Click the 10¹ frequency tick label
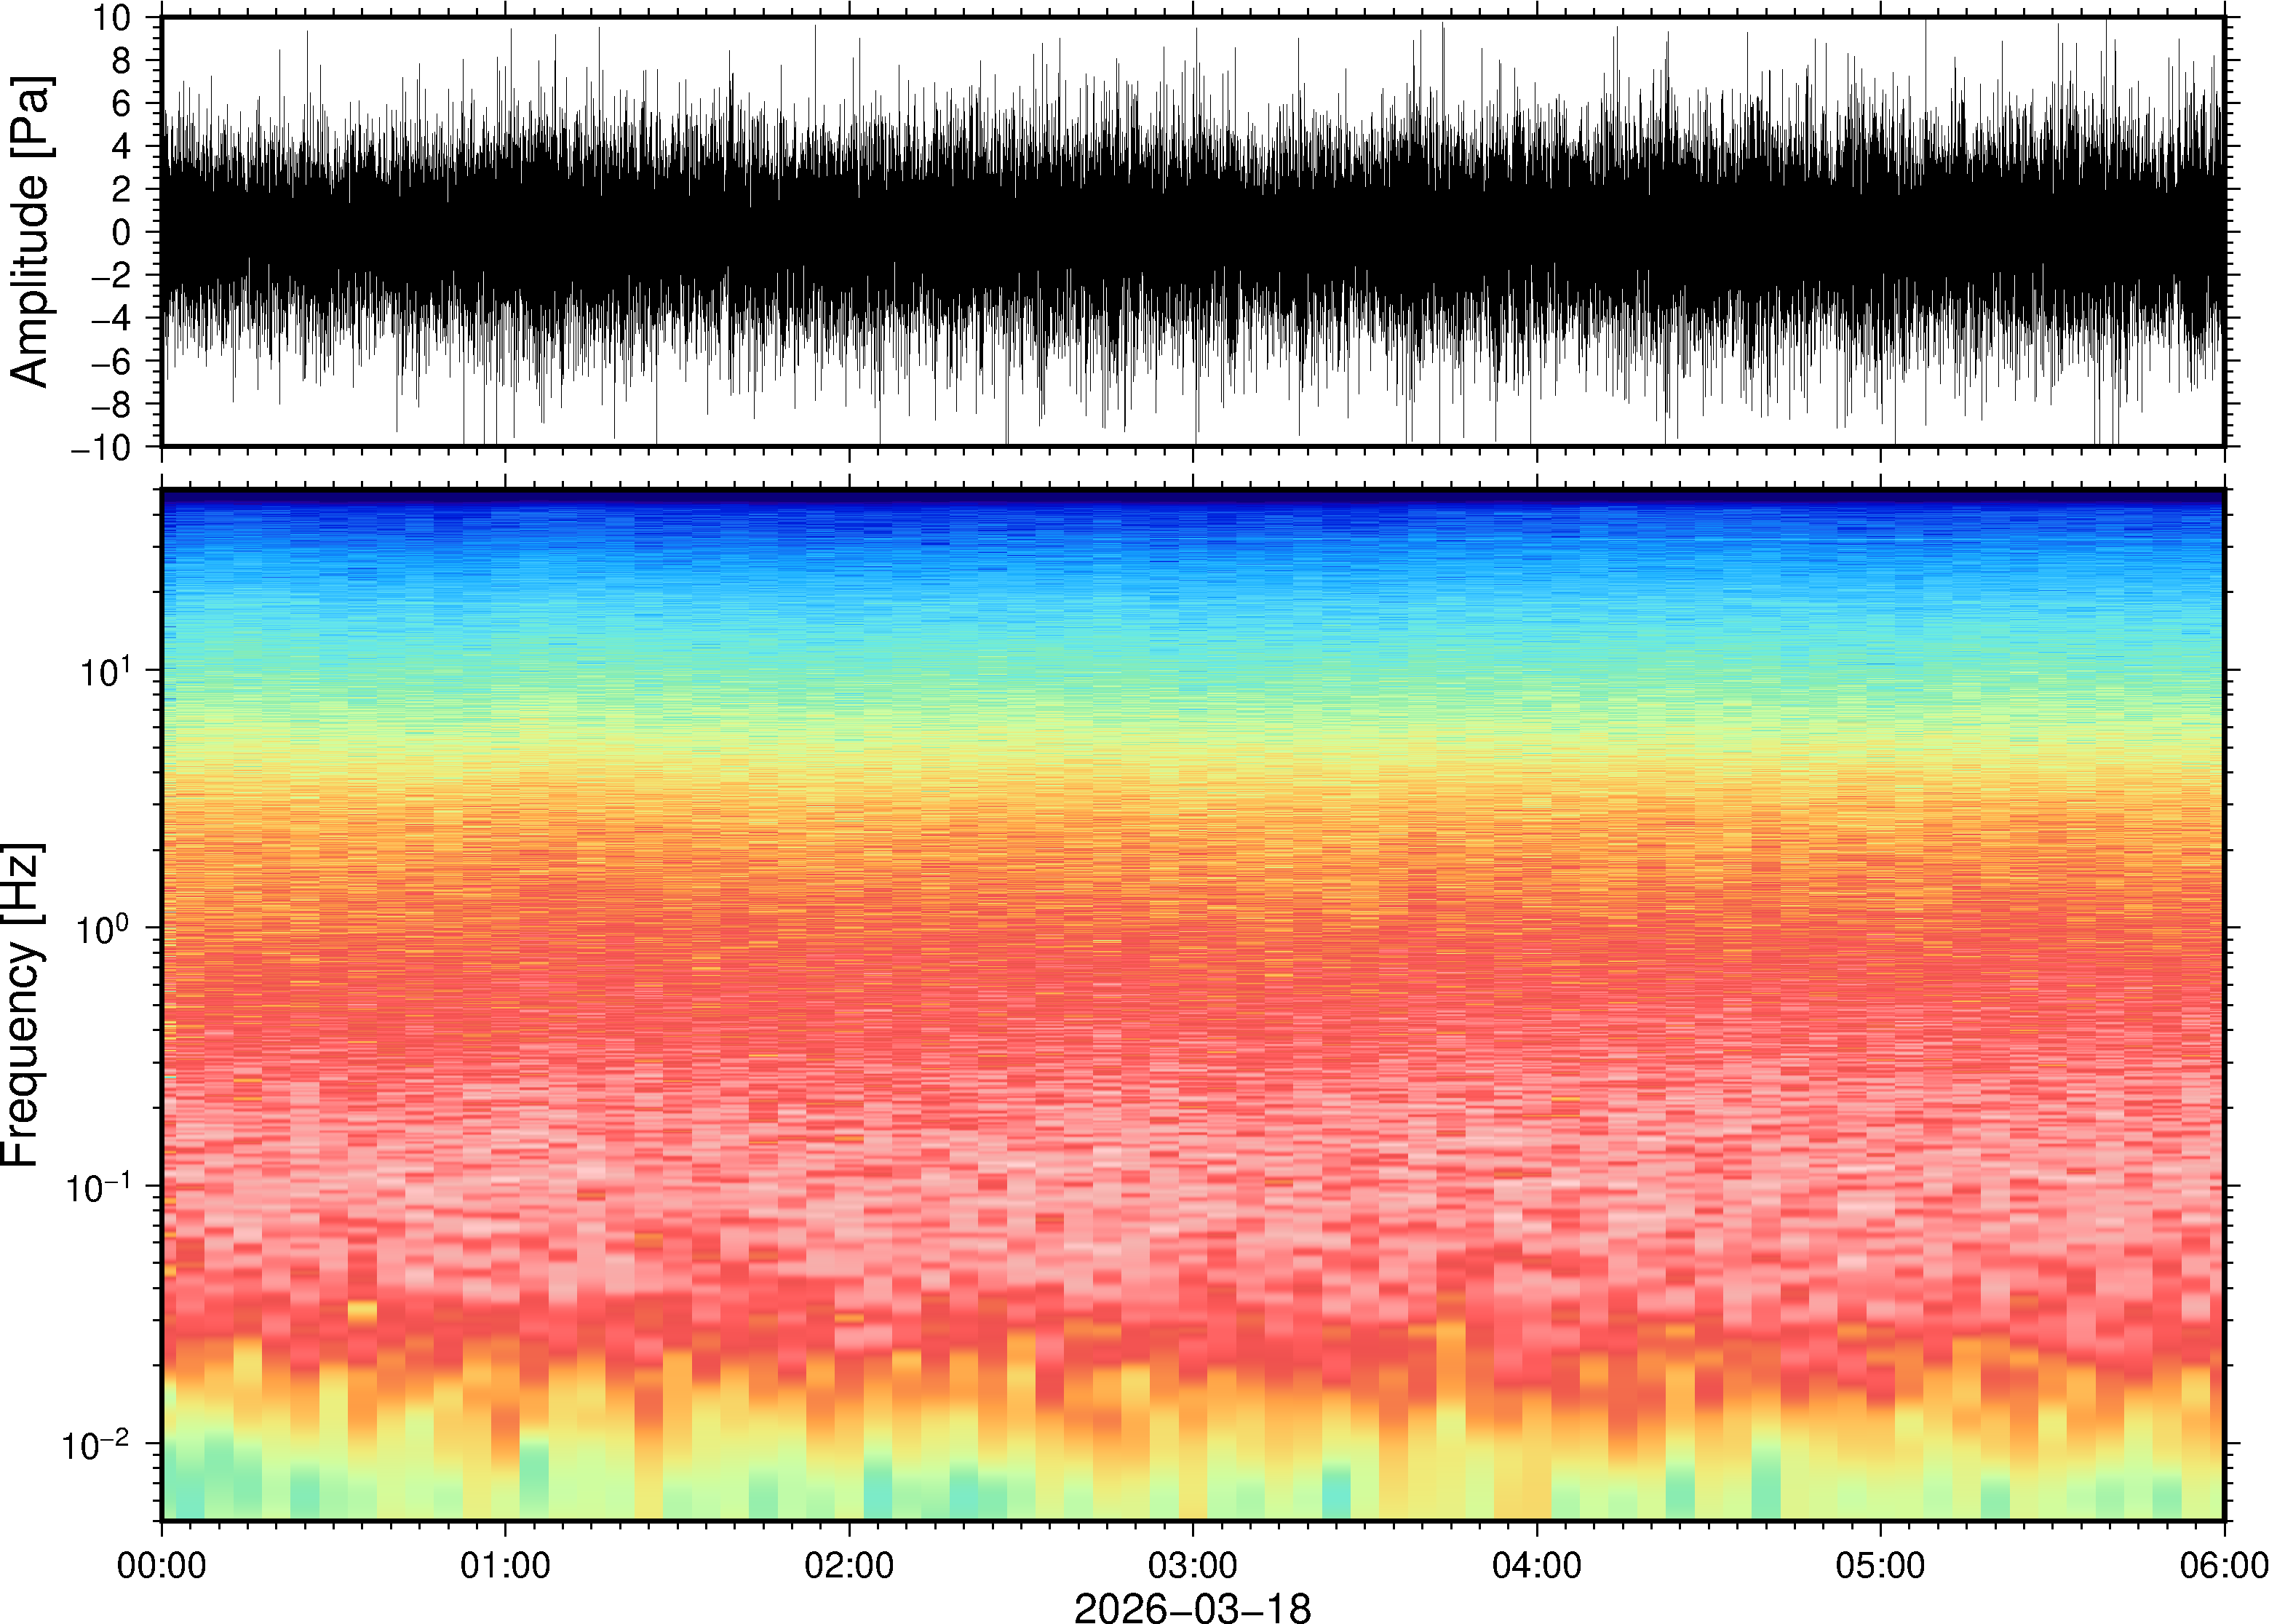 point(106,671)
